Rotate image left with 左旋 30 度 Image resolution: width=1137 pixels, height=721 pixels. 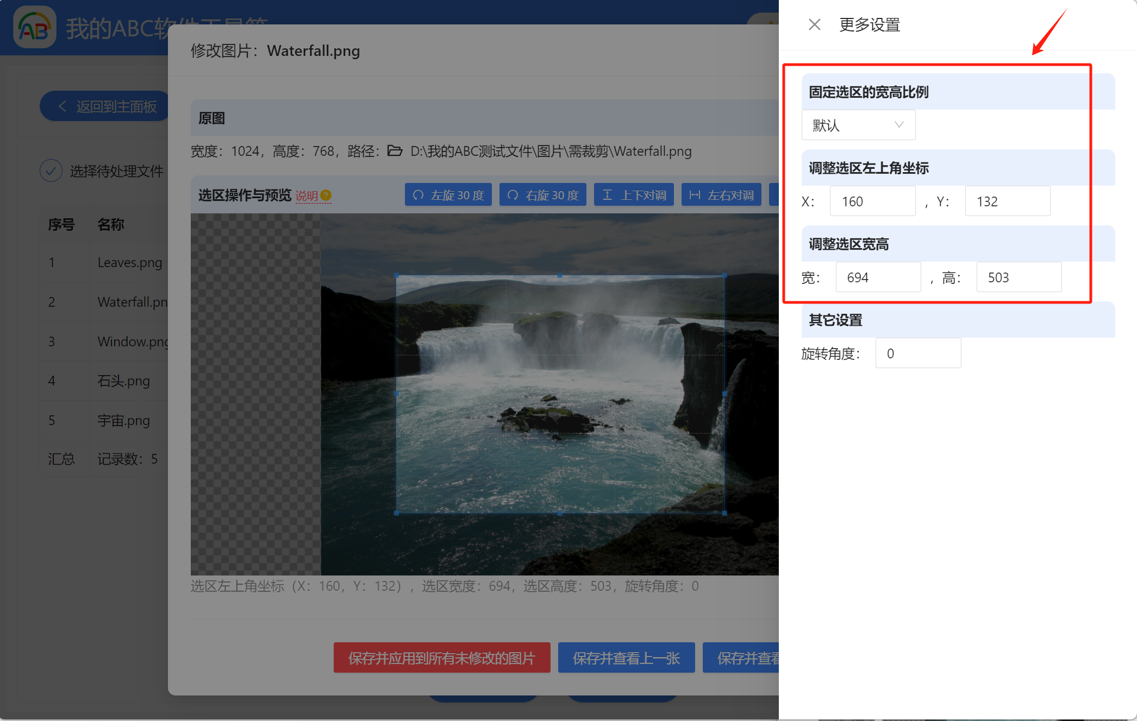click(x=448, y=195)
